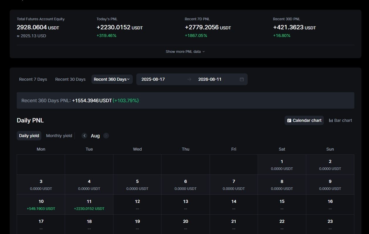This screenshot has width=369, height=234.
Task: Switch to Calendar chart view
Action: point(304,120)
